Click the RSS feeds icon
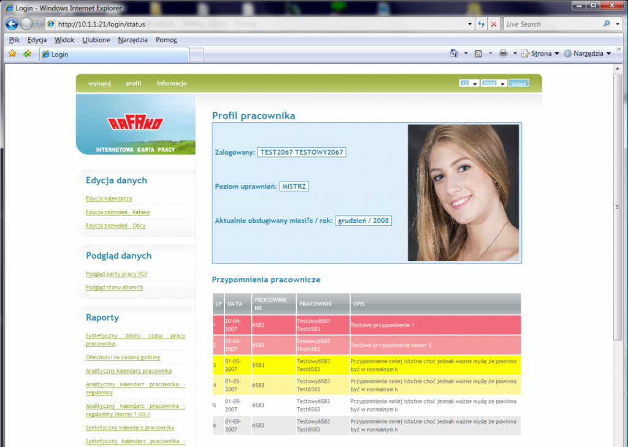This screenshot has height=447, width=628. pyautogui.click(x=478, y=53)
